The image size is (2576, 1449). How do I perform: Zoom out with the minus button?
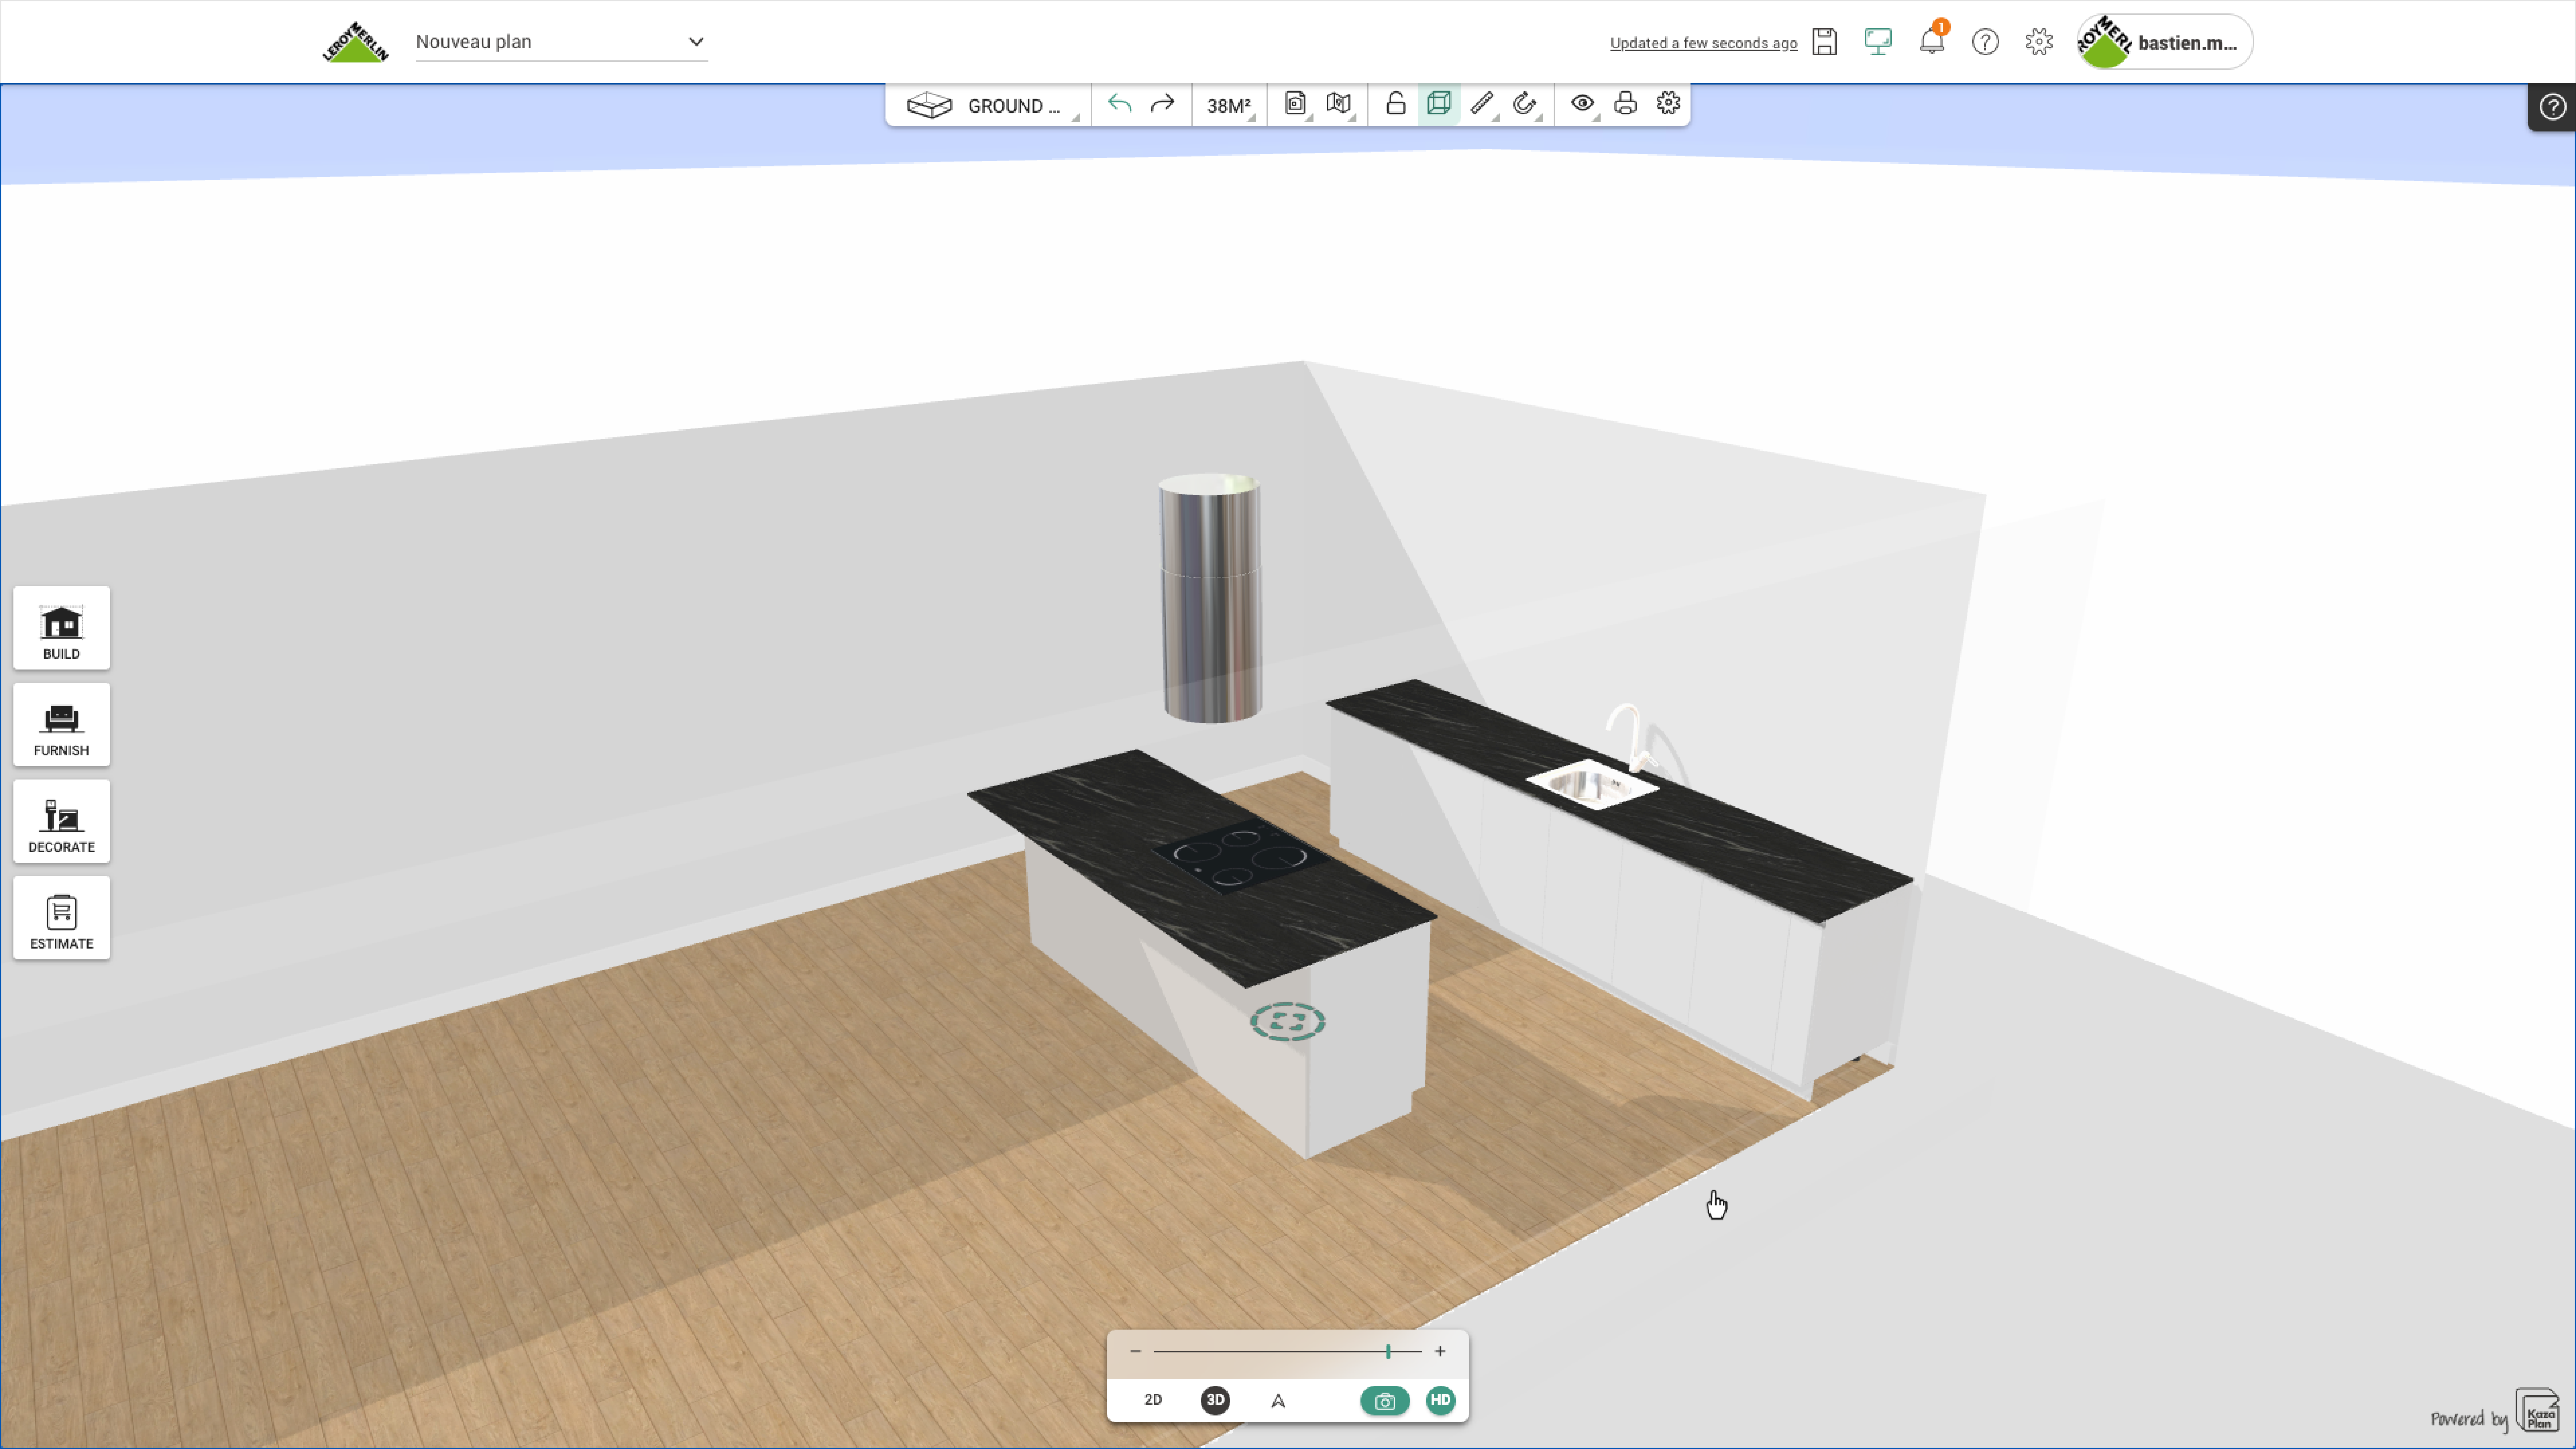coord(1135,1352)
